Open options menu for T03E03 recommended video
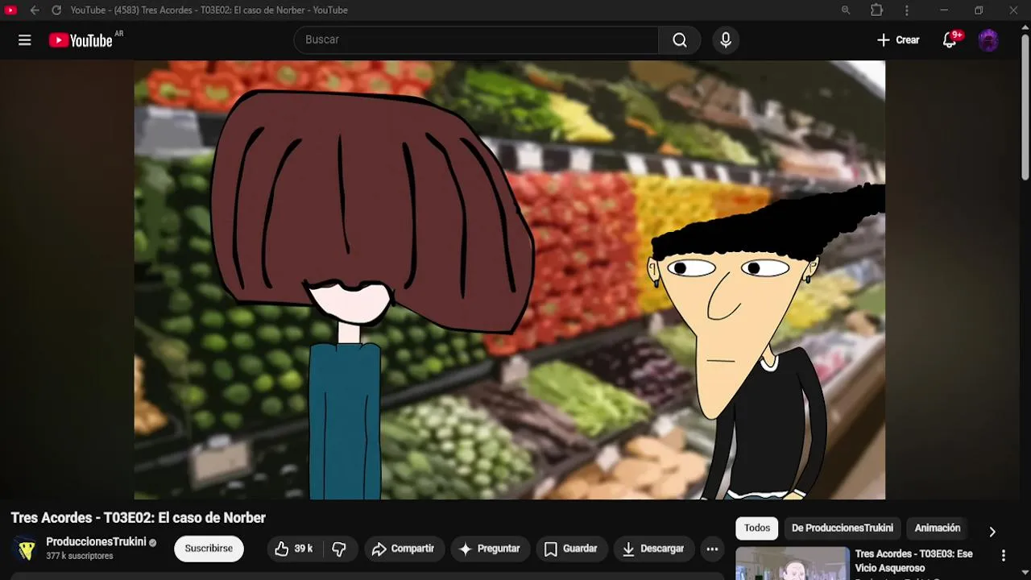 [1004, 556]
